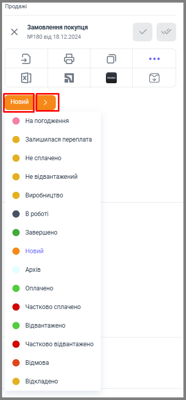Click the import document arrow icon
This screenshot has width=186, height=400.
pyautogui.click(x=26, y=59)
